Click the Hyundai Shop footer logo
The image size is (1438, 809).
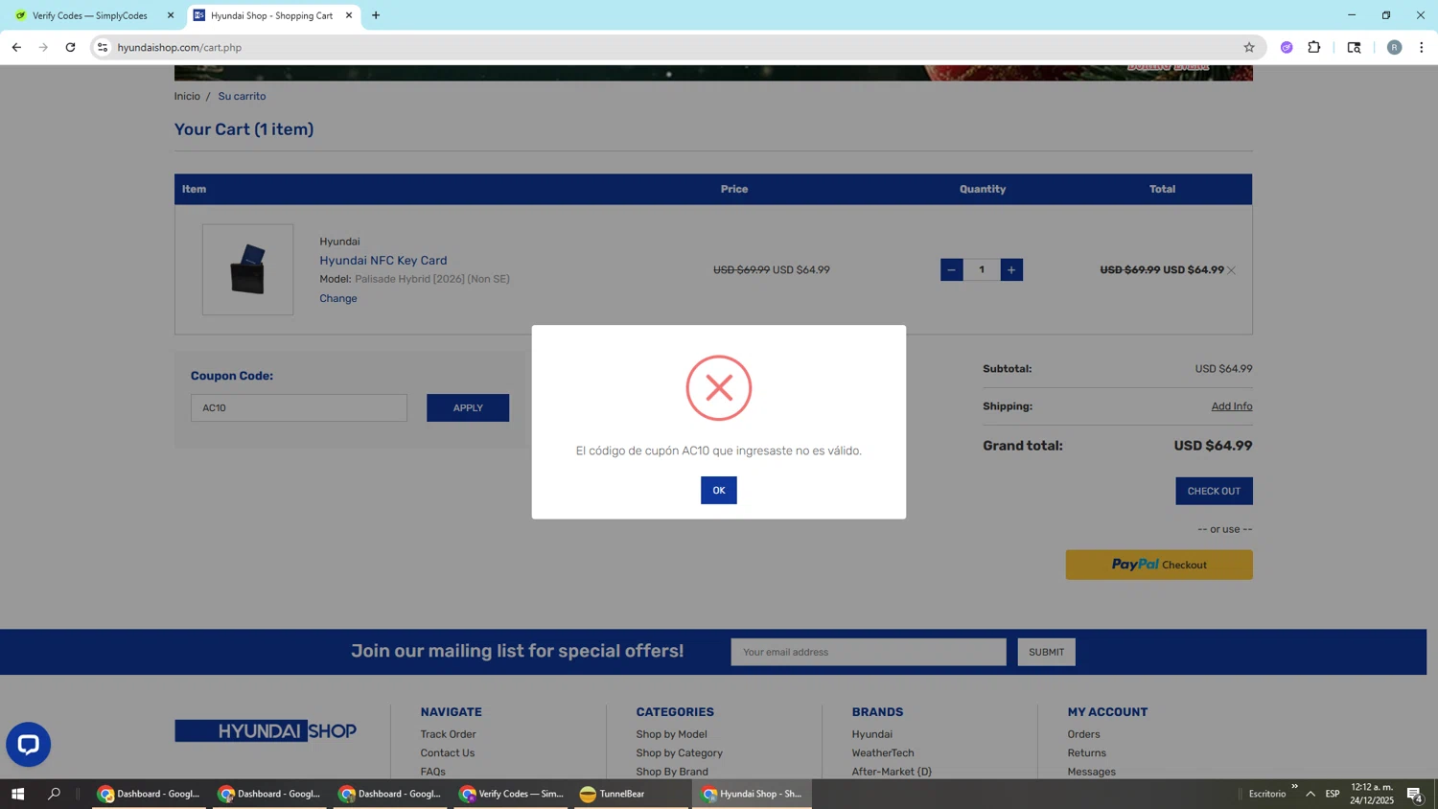tap(266, 730)
